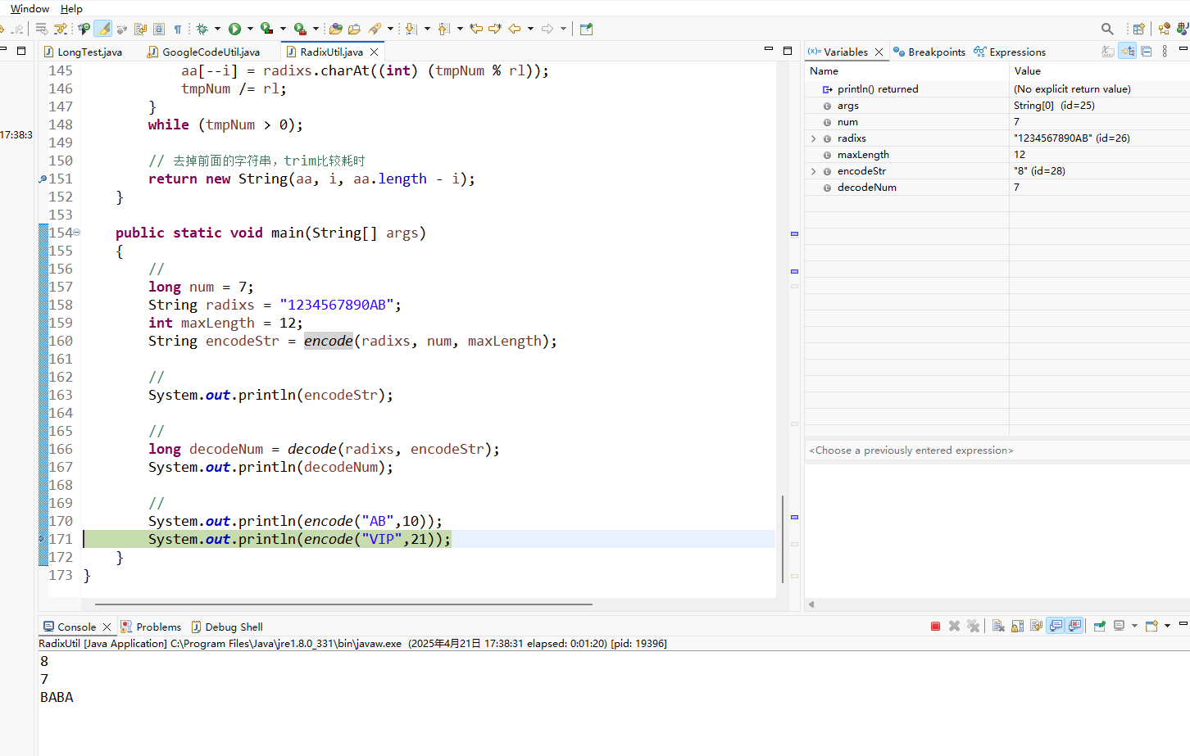The width and height of the screenshot is (1190, 756).
Task: Open the Run button dropdown arrow
Action: pyautogui.click(x=250, y=28)
